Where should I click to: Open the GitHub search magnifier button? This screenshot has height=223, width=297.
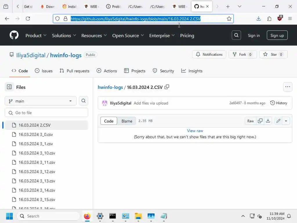pos(236,35)
